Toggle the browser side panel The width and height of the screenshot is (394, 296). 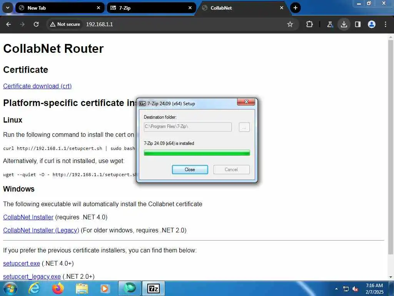point(358,24)
